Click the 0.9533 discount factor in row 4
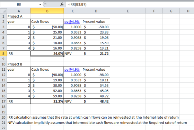Screen dimensions: 194x130 [x=73, y=32]
